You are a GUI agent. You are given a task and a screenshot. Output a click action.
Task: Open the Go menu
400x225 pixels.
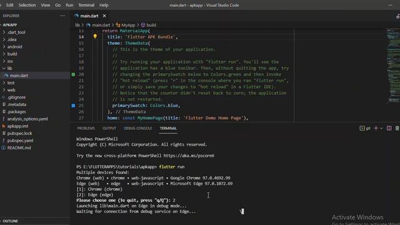coord(58,5)
